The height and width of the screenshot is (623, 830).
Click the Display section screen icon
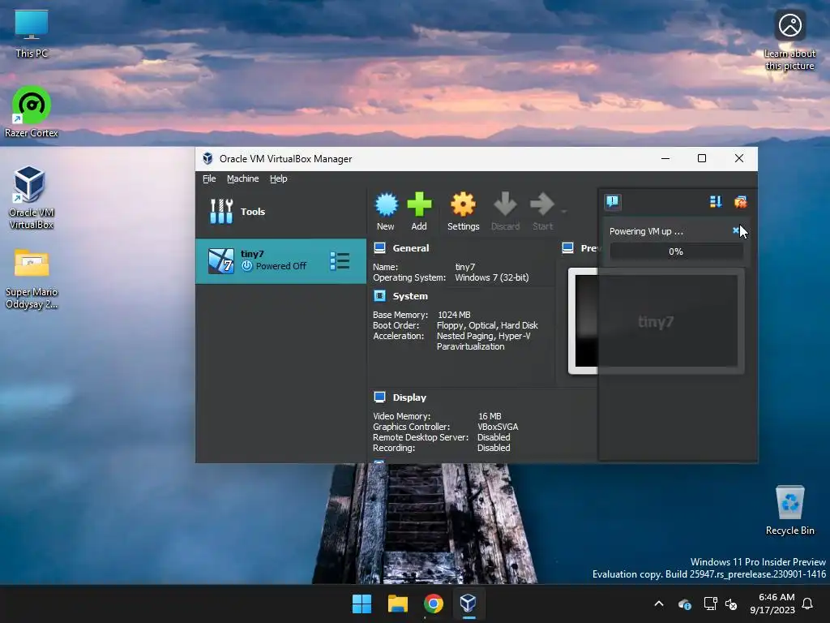[x=379, y=397]
